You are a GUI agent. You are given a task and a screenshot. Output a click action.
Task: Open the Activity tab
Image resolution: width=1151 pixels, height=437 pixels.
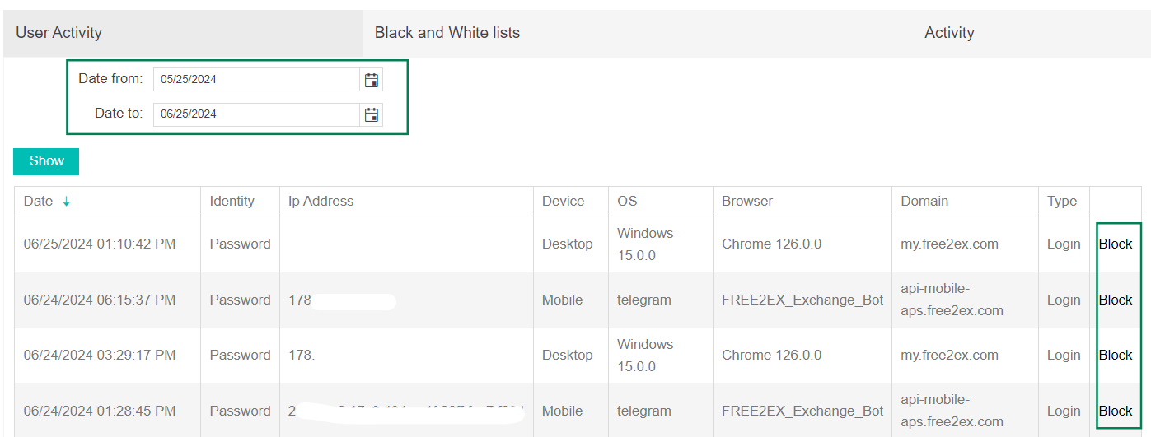coord(949,33)
